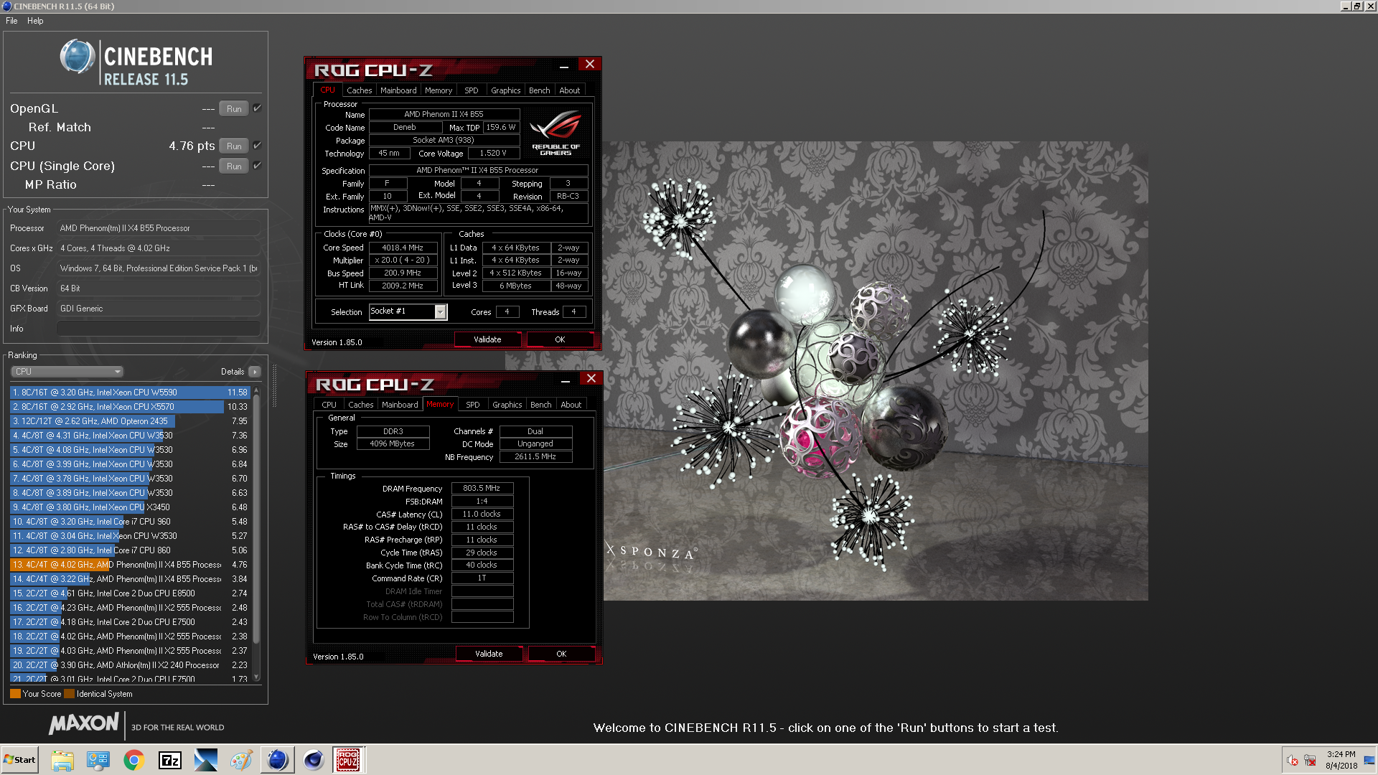Open the File menu in Cinebench
Screen dimensions: 1378x775
11,21
